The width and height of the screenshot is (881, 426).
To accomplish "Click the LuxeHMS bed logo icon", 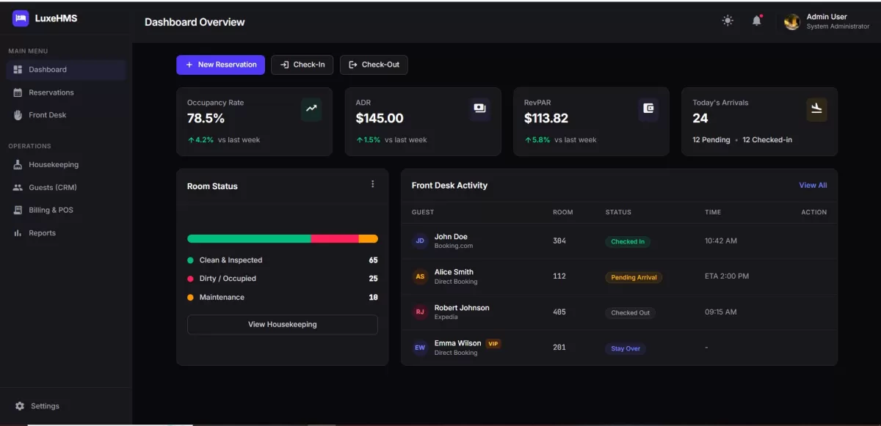I will [x=20, y=18].
